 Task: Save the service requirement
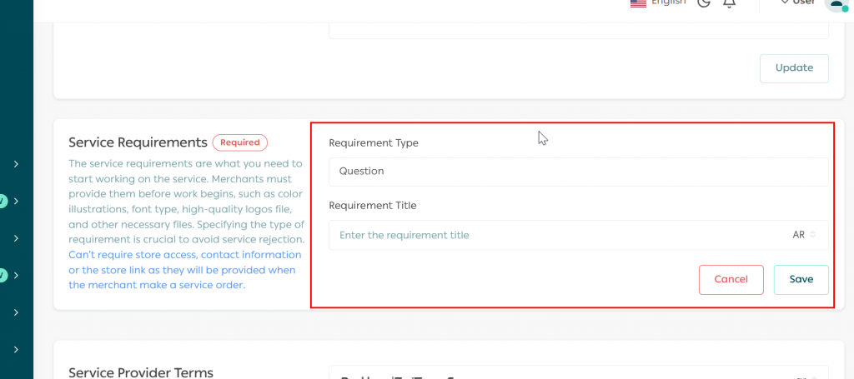(x=801, y=280)
